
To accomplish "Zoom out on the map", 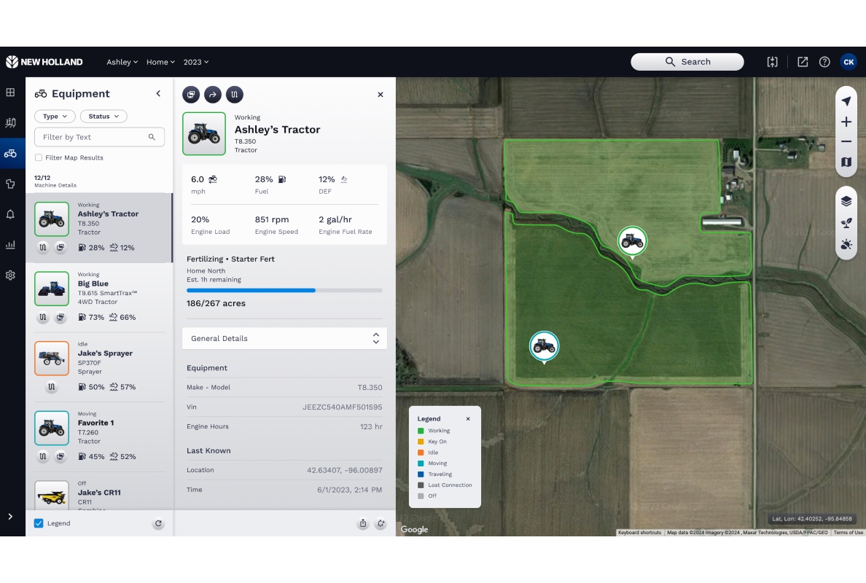I will [846, 141].
